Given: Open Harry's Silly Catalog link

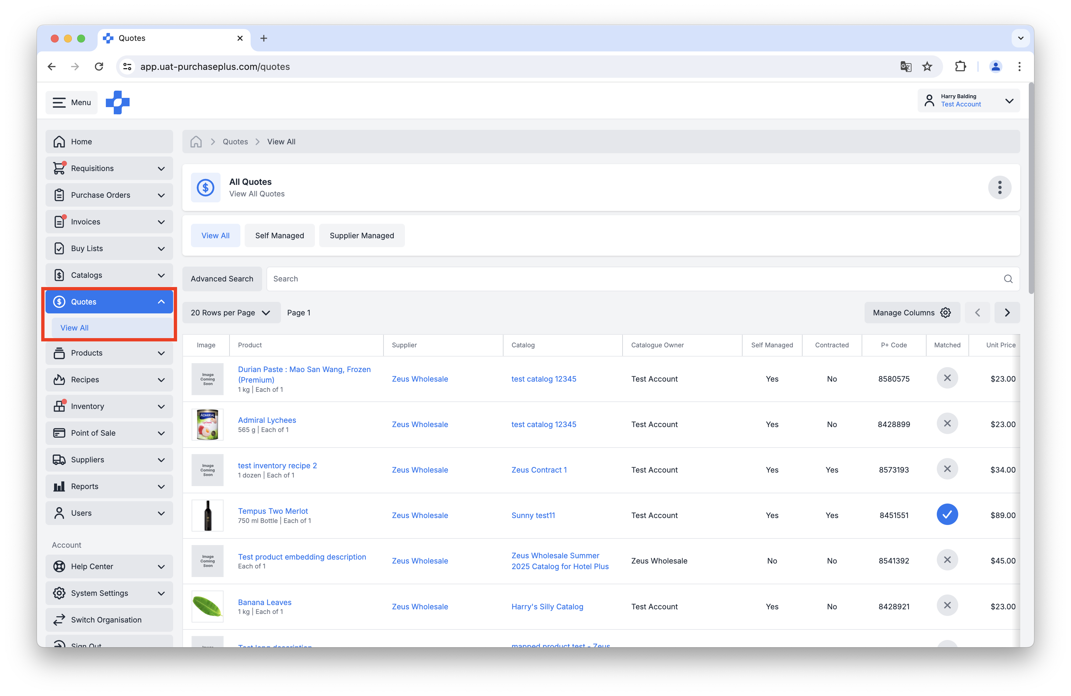Looking at the screenshot, I should (x=547, y=606).
